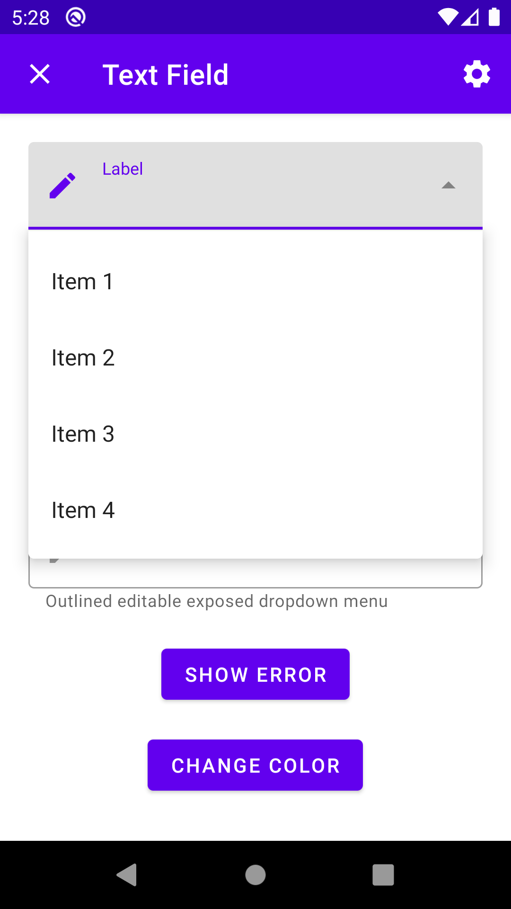Focus the filled Label dropdown field
Viewport: 511px width, 909px height.
pos(255,185)
